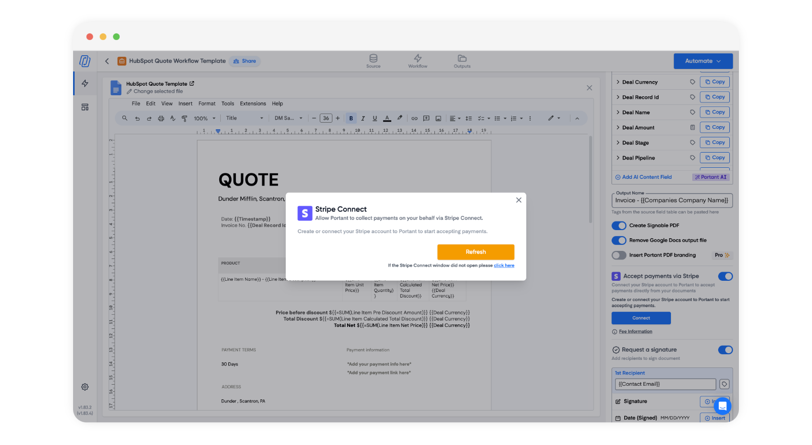Disable Accept payments via Stripe
812x445 pixels.
tap(725, 276)
